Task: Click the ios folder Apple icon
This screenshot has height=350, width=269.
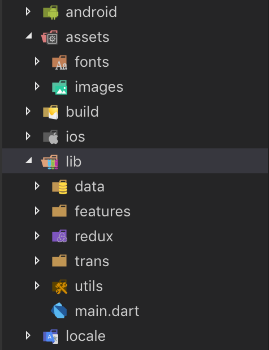Action: (x=51, y=137)
